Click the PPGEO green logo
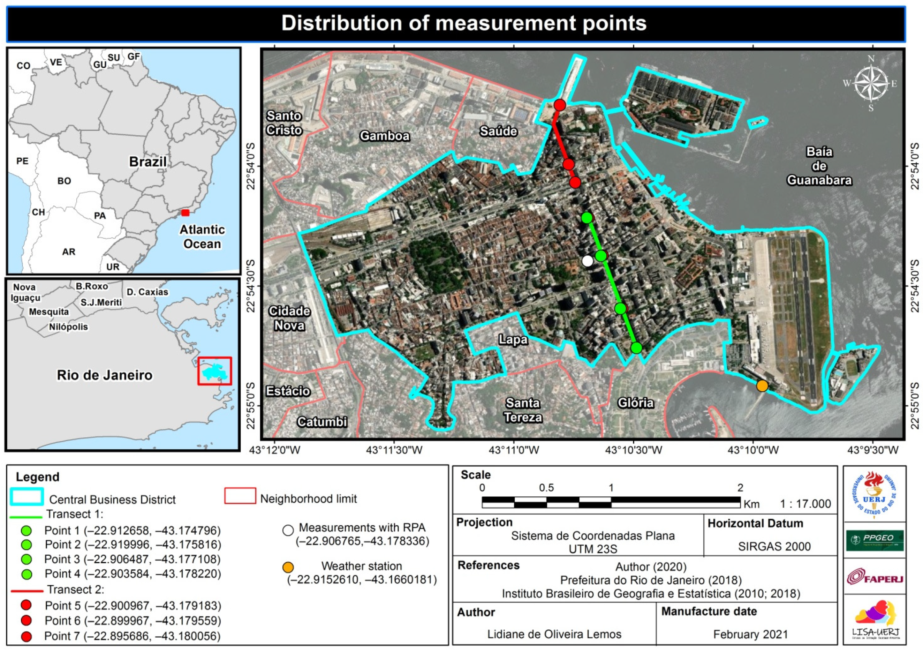 875,540
